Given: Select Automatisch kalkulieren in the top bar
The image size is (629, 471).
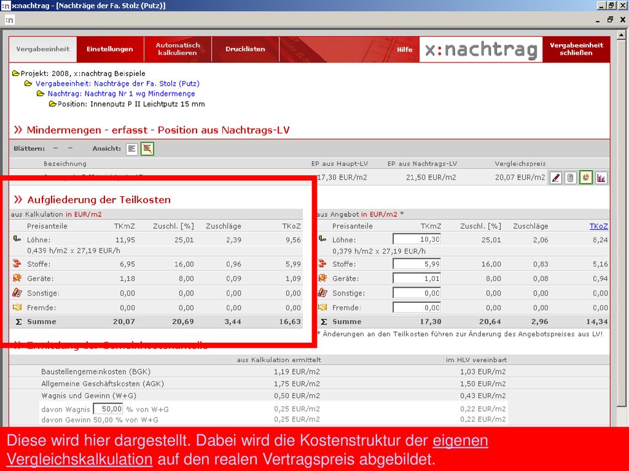Looking at the screenshot, I should coord(178,49).
